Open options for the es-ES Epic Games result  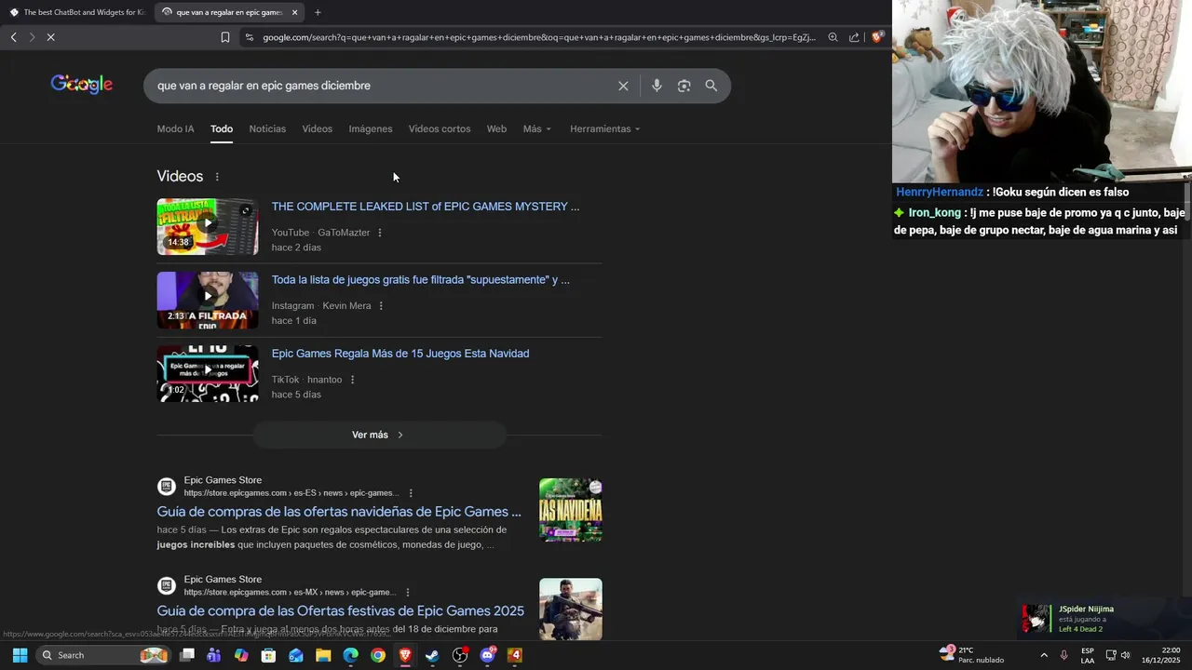[x=411, y=493]
